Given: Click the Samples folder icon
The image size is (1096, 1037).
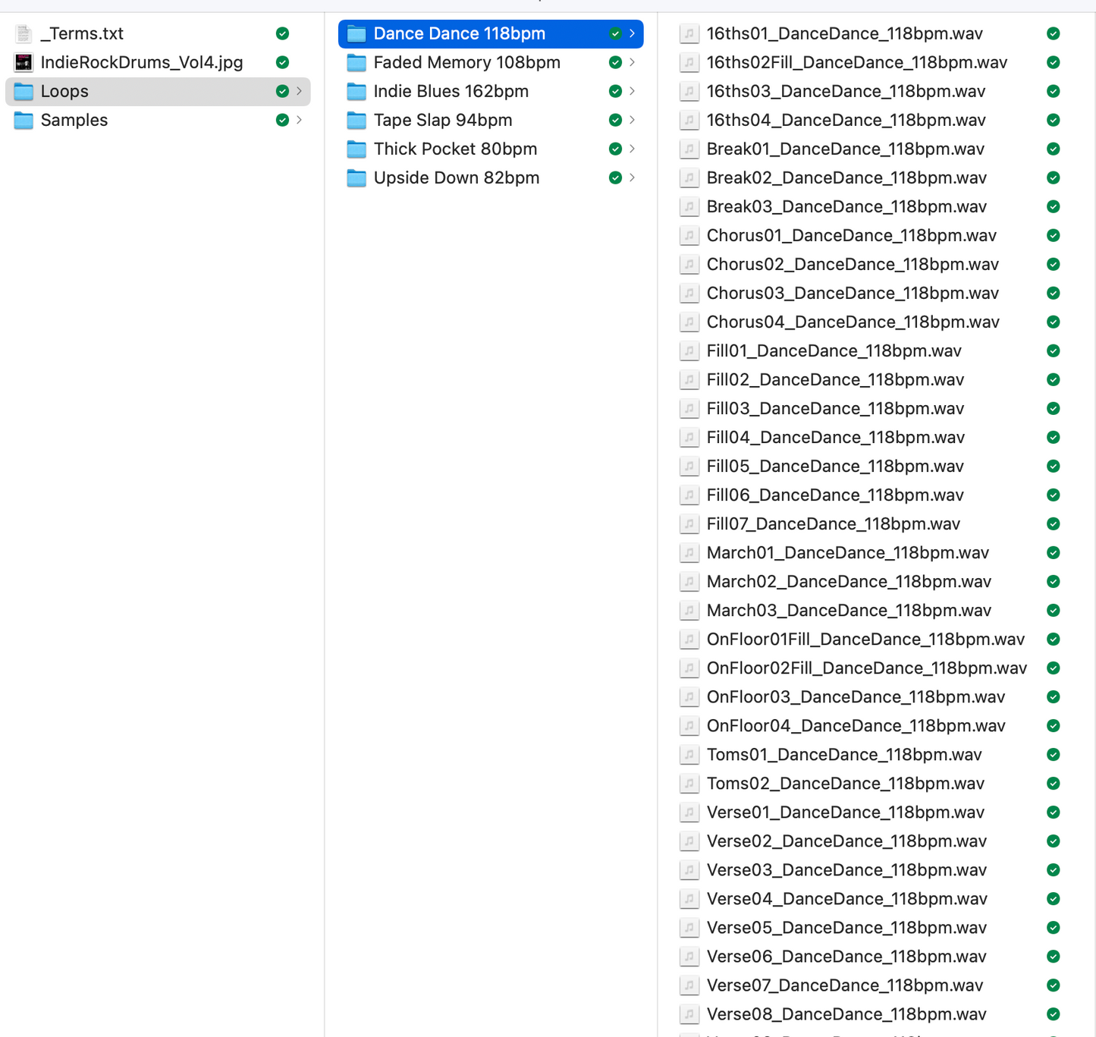Looking at the screenshot, I should click(x=24, y=120).
